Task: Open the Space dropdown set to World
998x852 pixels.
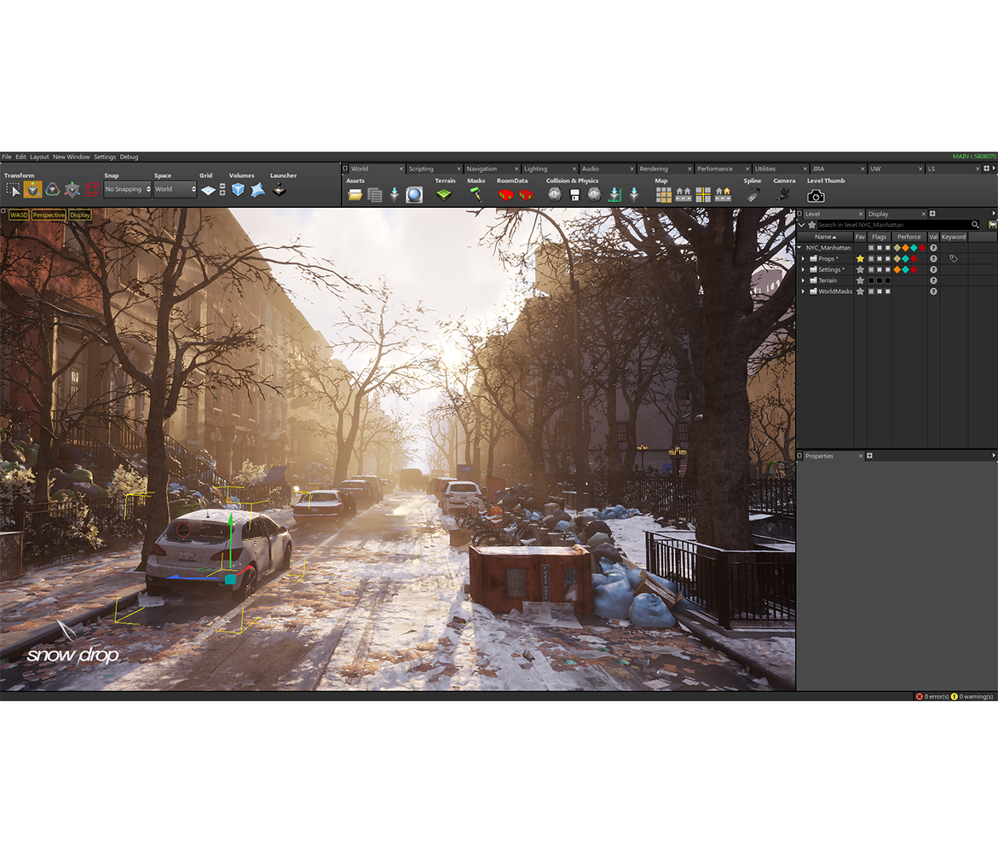Action: [175, 189]
